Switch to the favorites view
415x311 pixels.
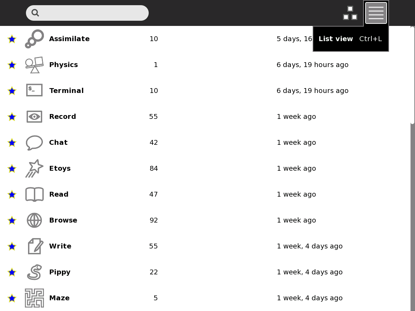[350, 13]
